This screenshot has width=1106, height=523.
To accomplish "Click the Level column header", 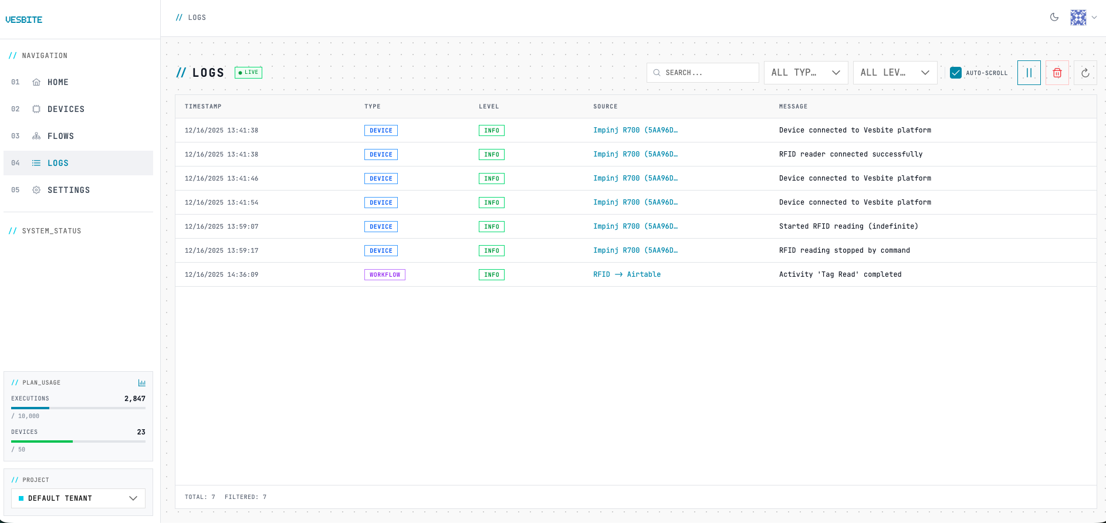I will click(x=489, y=107).
